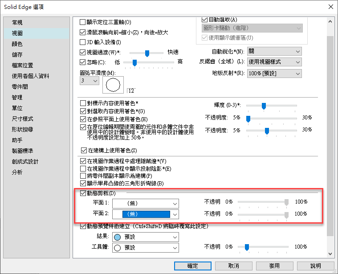Select the 視圖 category in sidebar

click(37, 33)
